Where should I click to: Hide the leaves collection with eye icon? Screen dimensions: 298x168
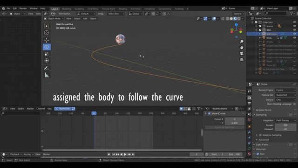pos(294,26)
